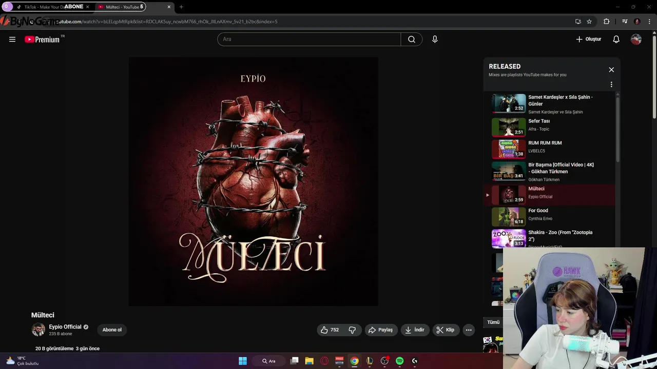Click the Oluştur create button
657x369 pixels.
[x=588, y=39]
